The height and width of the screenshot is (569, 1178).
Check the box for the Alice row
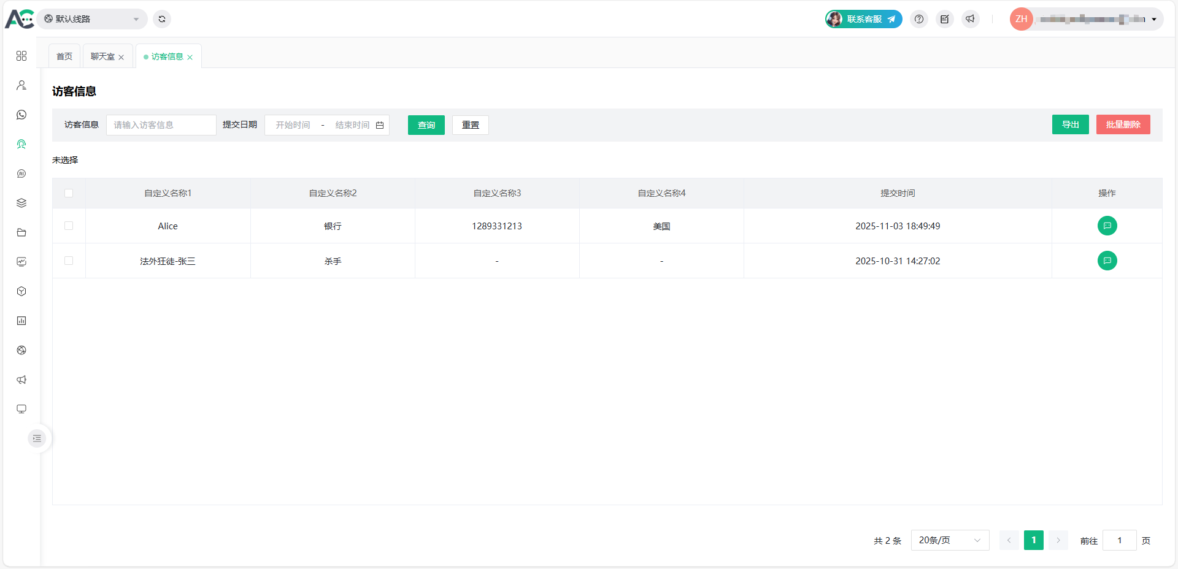tap(69, 226)
